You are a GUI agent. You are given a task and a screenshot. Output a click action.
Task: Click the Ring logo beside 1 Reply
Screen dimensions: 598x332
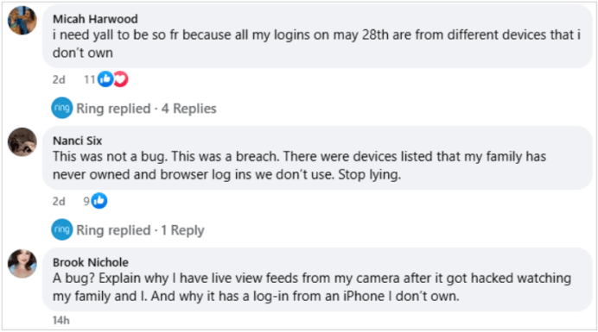coord(61,229)
